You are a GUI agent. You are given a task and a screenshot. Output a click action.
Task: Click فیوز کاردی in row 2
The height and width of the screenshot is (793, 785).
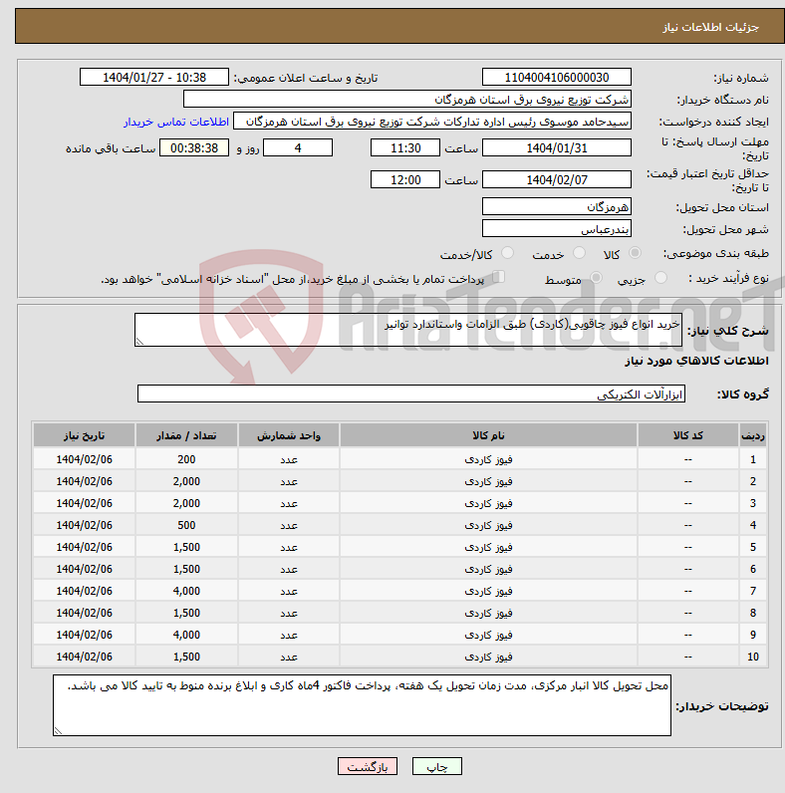coord(488,481)
